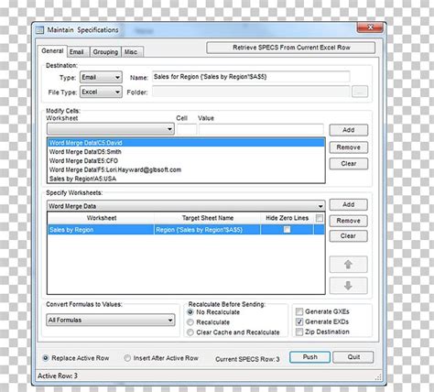Click the Maintain Specifications window icon
Viewport: 434px width, 392px height.
click(x=39, y=30)
